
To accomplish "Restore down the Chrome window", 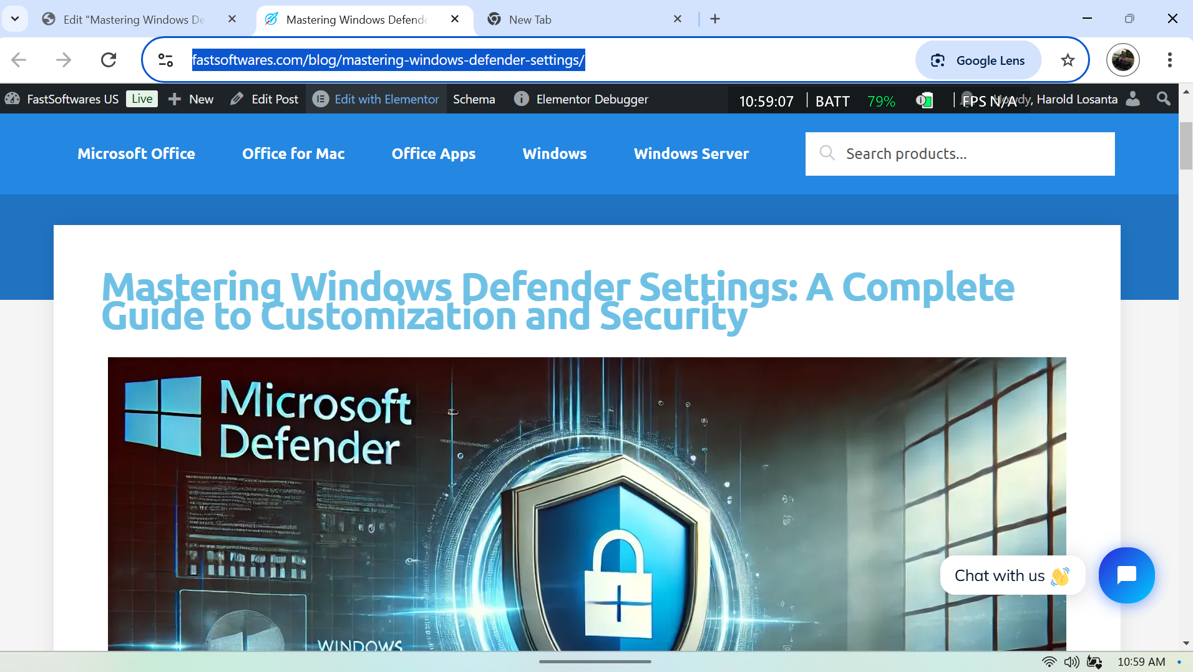I will point(1129,19).
